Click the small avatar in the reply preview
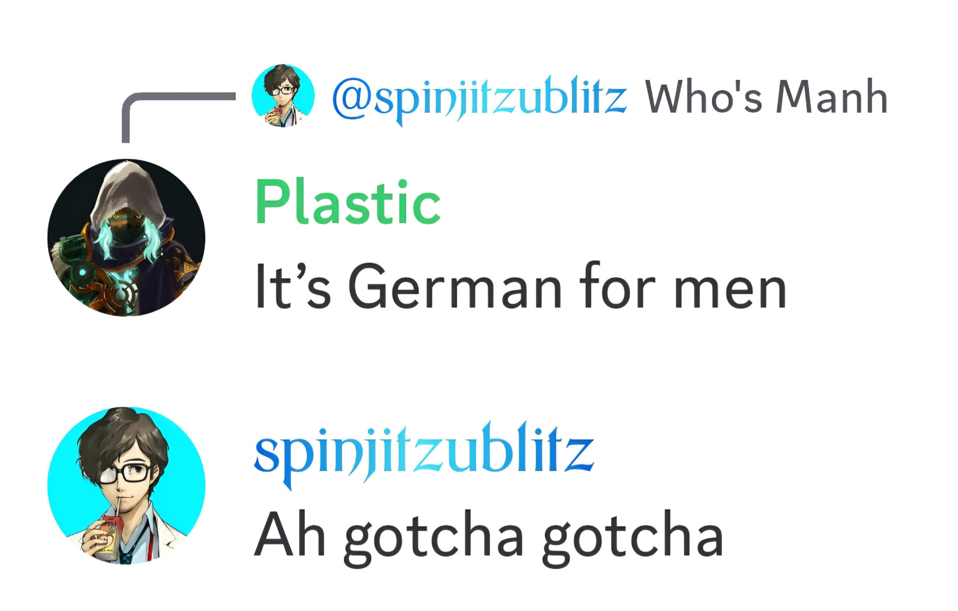Screen dimensions: 958x611 (x=283, y=95)
